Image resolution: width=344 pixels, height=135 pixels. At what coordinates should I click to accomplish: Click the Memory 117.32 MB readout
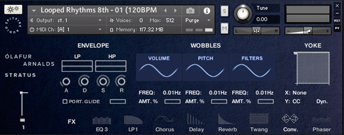tap(151, 29)
